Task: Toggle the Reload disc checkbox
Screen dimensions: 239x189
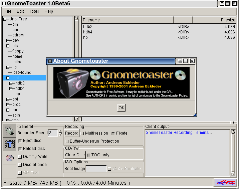Action: (x=20, y=149)
